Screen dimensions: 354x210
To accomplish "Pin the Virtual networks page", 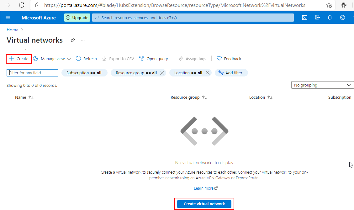I will tap(72, 40).
